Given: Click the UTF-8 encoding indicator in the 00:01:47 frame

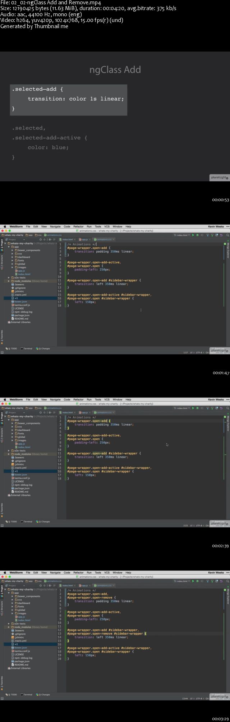Looking at the screenshot, I should [199, 353].
